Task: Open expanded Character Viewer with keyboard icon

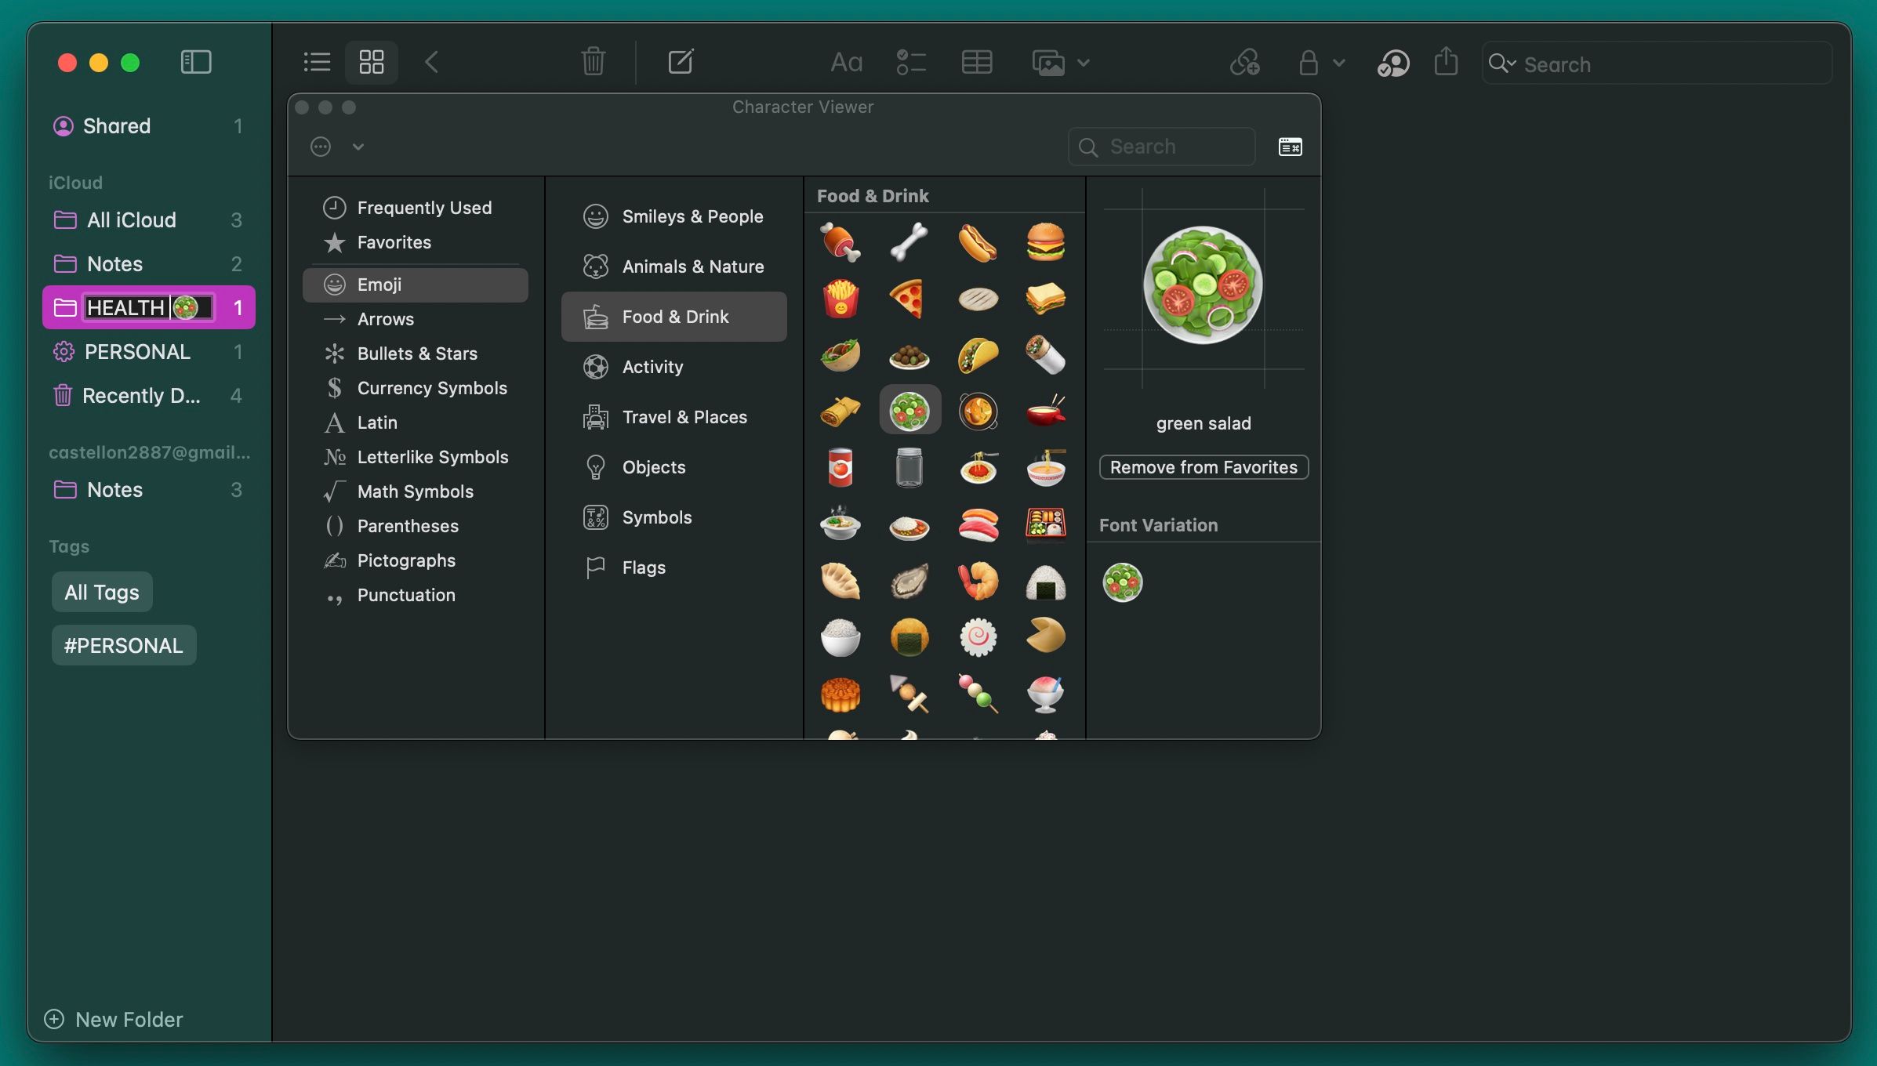Action: pos(1290,147)
